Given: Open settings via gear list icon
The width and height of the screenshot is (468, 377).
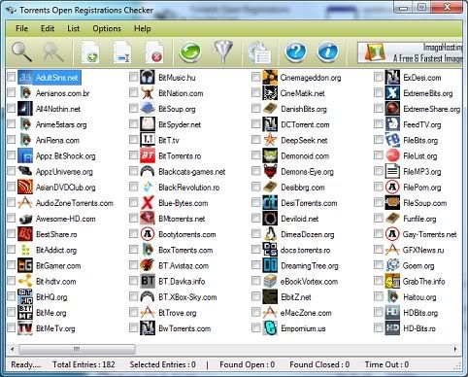Looking at the screenshot, I should click(x=260, y=52).
